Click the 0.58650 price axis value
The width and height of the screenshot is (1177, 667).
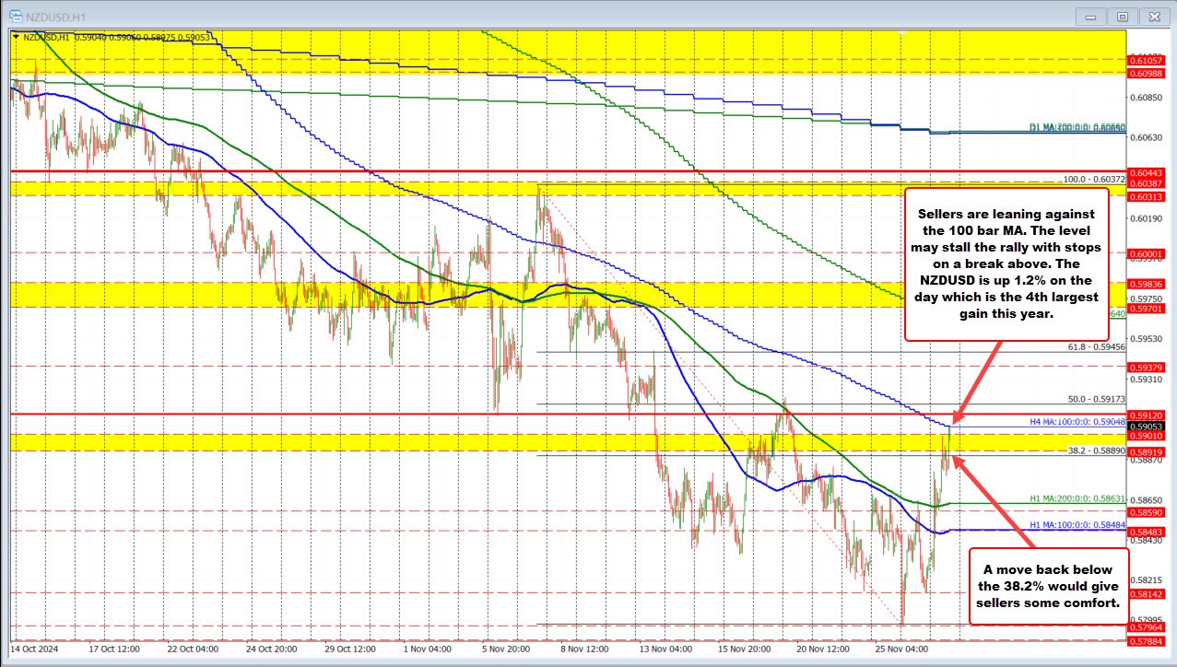click(1145, 499)
